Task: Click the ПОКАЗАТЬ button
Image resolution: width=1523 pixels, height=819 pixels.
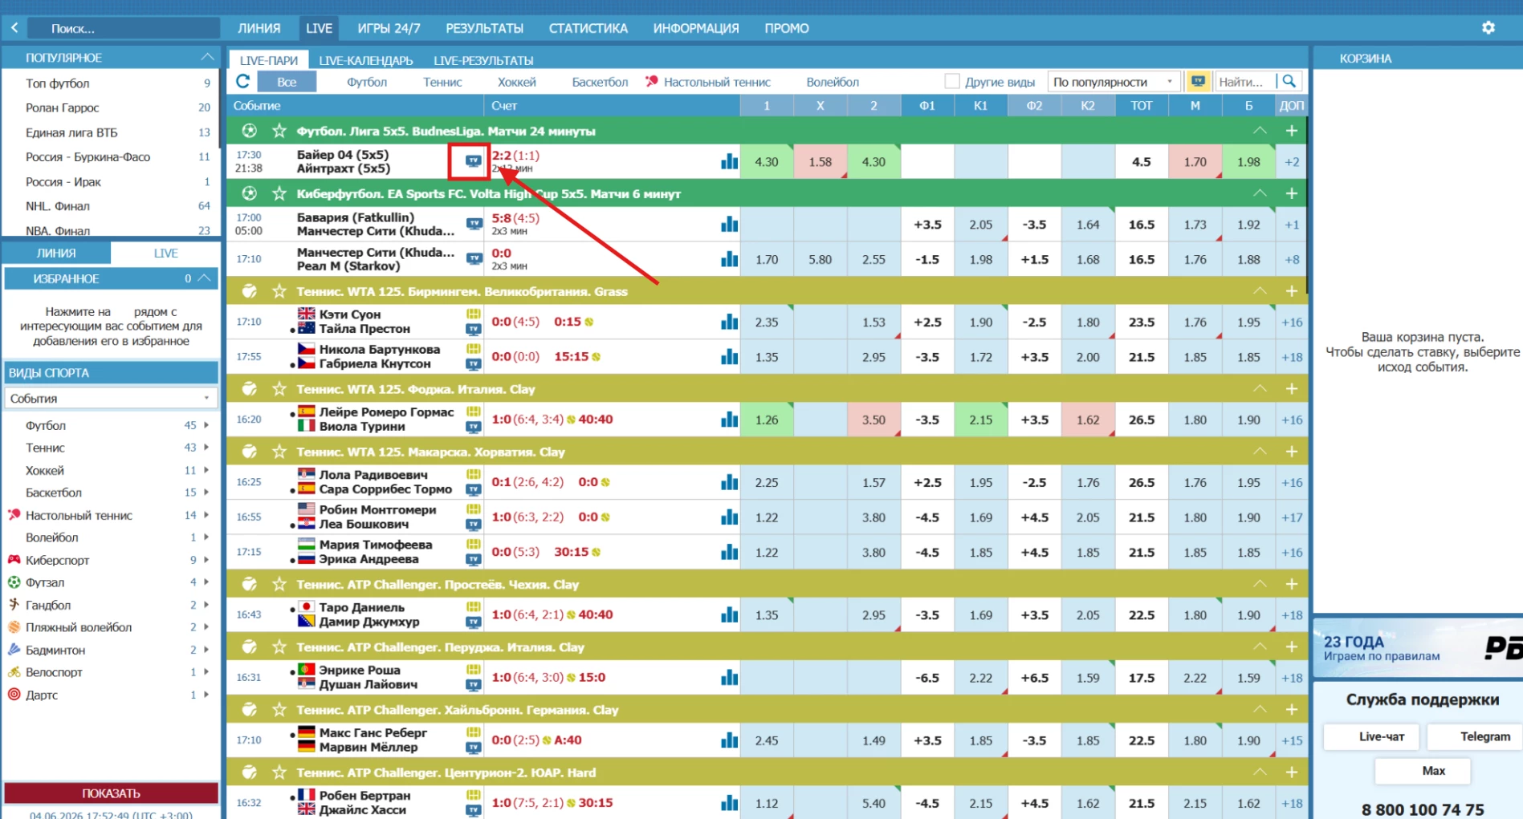Action: click(111, 793)
